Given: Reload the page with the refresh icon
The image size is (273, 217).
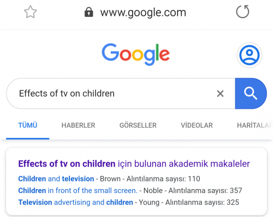Looking at the screenshot, I should [x=242, y=12].
